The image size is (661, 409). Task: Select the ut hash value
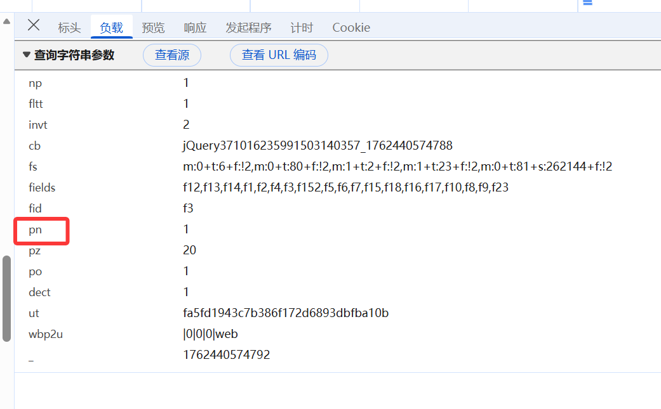(286, 313)
